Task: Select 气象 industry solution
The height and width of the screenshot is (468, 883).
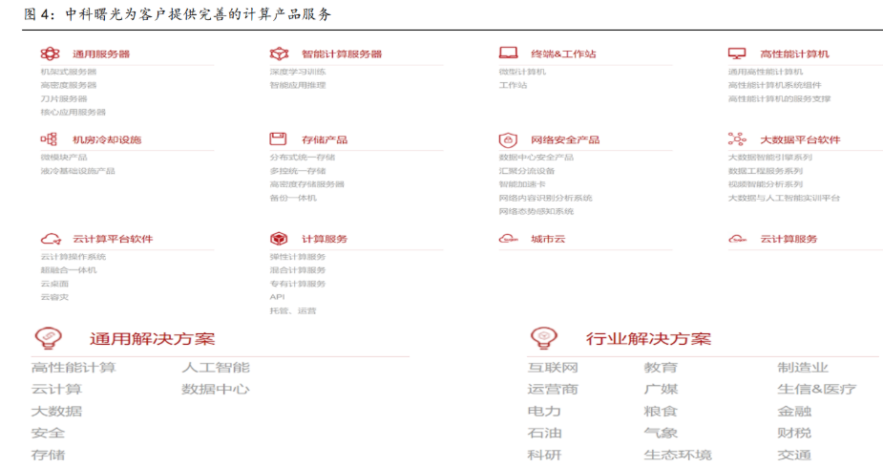Action: (x=662, y=433)
